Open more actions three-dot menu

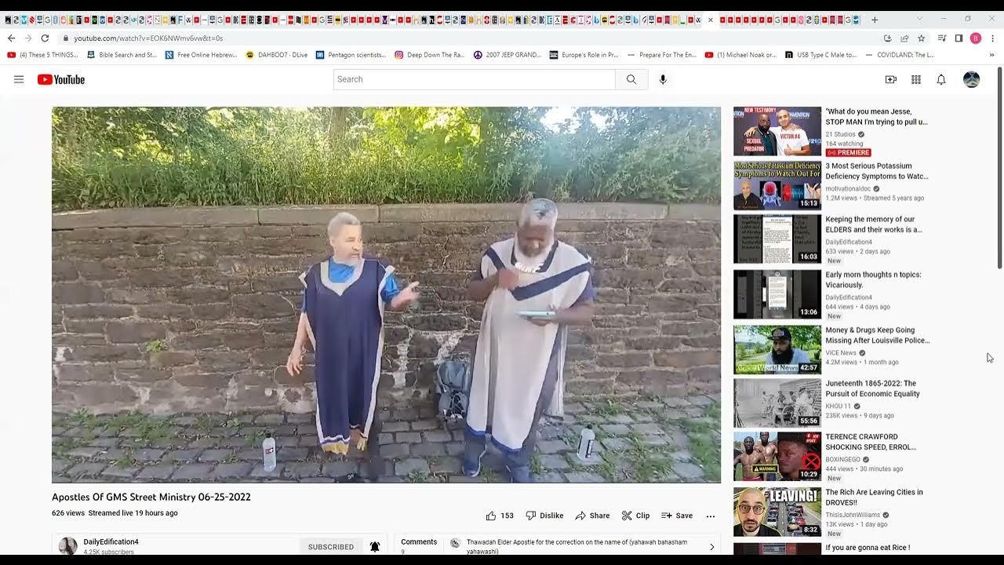point(711,516)
